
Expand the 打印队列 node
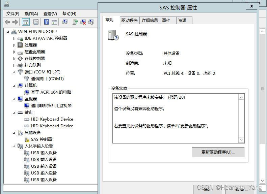click(x=14, y=65)
